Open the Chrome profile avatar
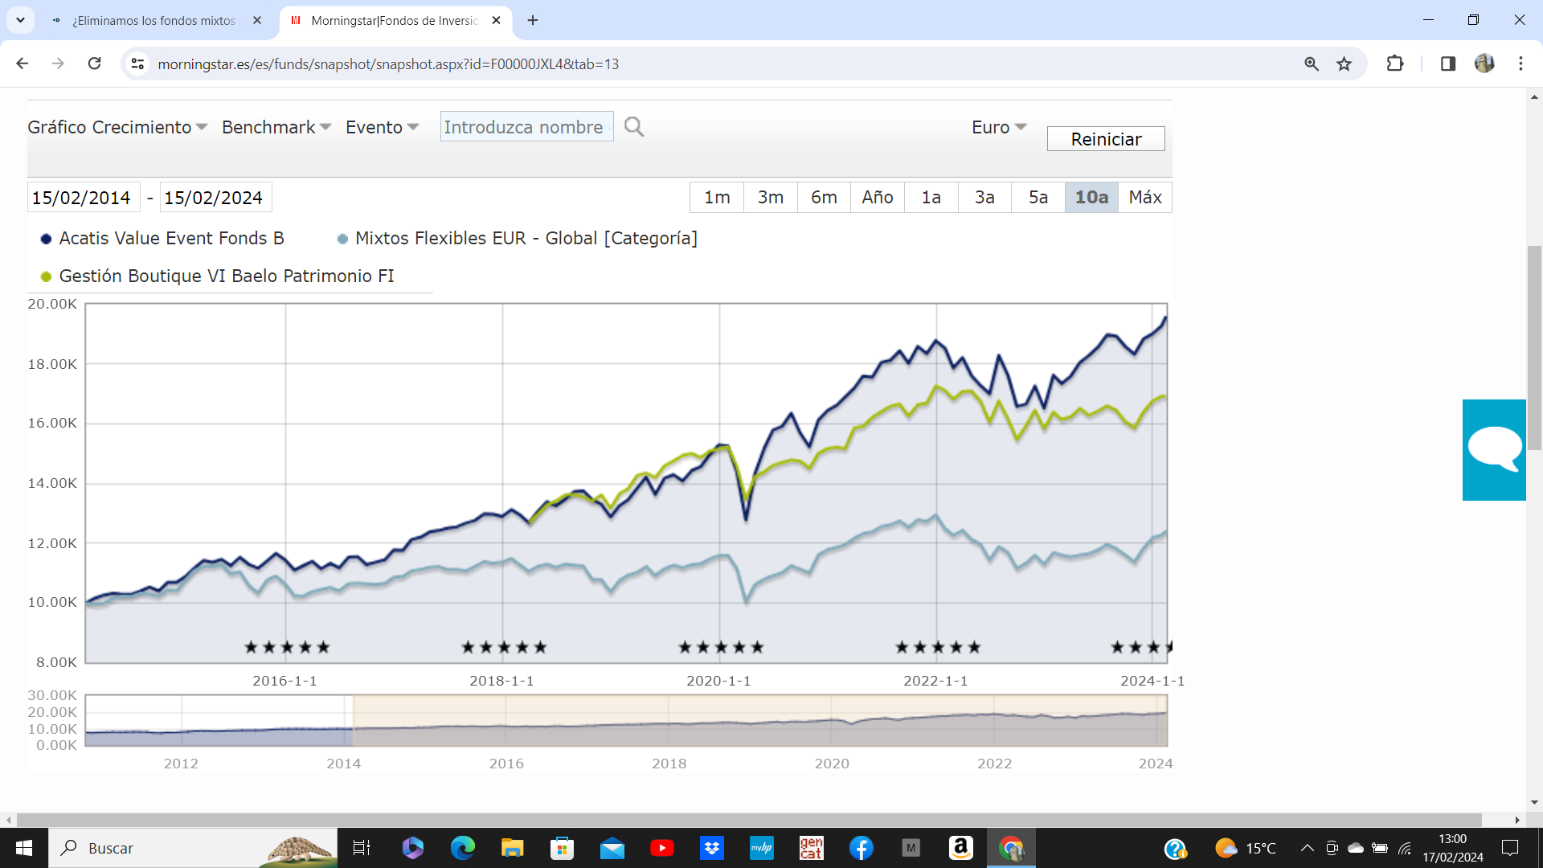This screenshot has height=868, width=1543. click(1484, 63)
